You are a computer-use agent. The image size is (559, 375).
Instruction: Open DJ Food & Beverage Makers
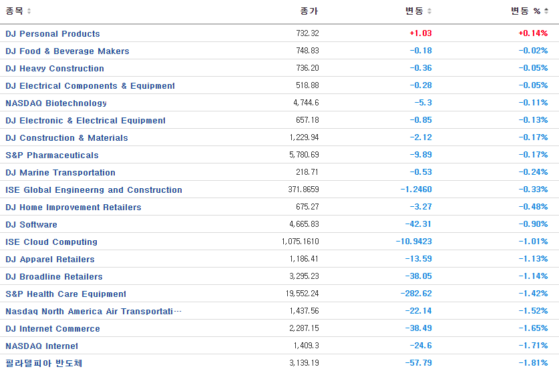67,51
